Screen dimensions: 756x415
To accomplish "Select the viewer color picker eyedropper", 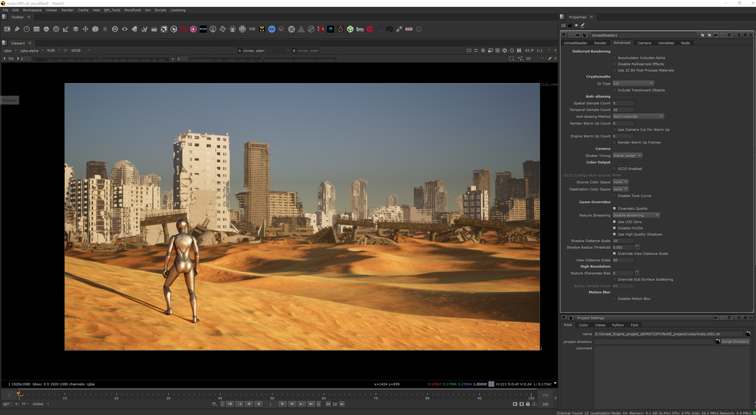I will click(x=550, y=58).
